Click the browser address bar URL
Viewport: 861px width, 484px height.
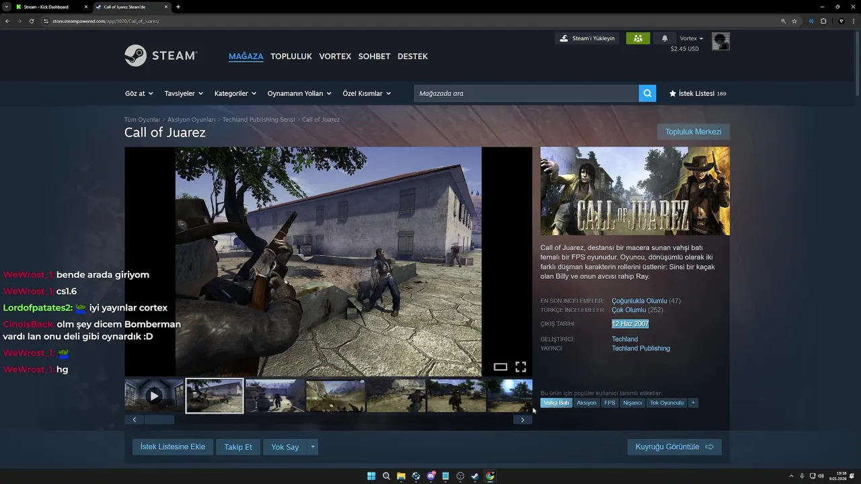click(x=106, y=21)
